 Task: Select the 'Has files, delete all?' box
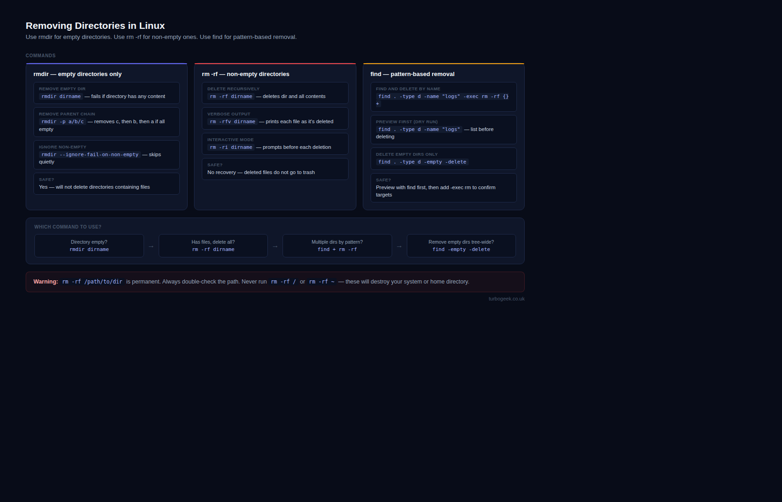coord(213,246)
